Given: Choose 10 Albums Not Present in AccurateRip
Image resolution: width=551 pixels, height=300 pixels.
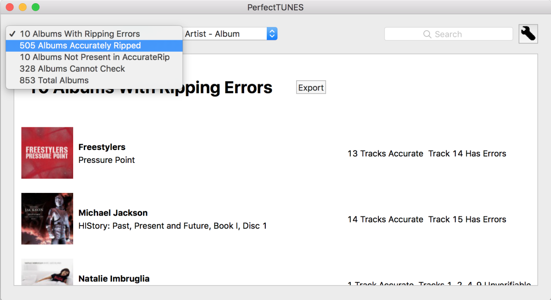Looking at the screenshot, I should click(94, 57).
